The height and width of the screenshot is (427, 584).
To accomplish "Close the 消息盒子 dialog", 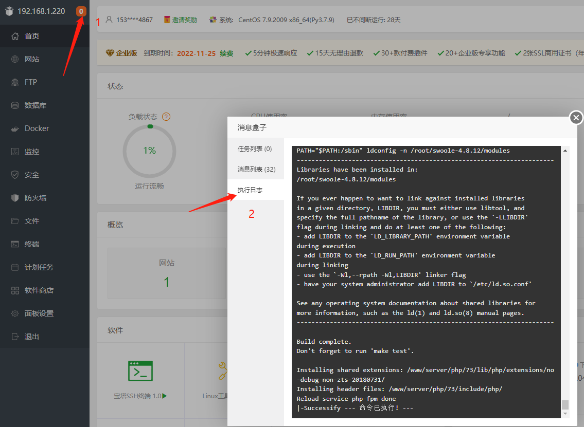I will click(x=576, y=118).
